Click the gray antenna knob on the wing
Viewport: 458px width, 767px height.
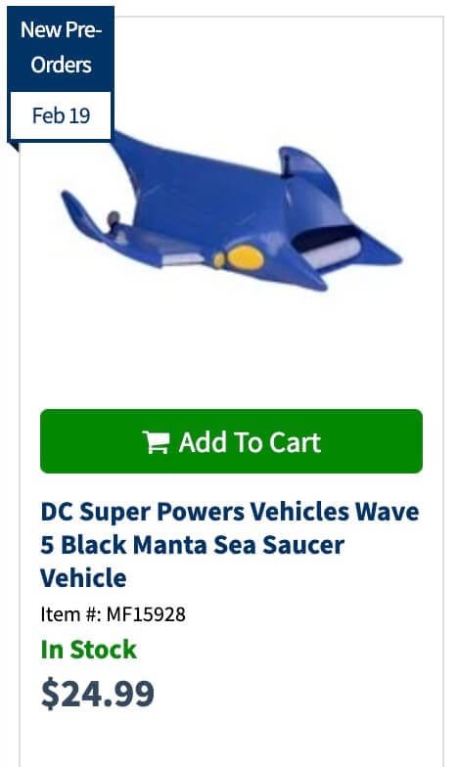(x=114, y=218)
